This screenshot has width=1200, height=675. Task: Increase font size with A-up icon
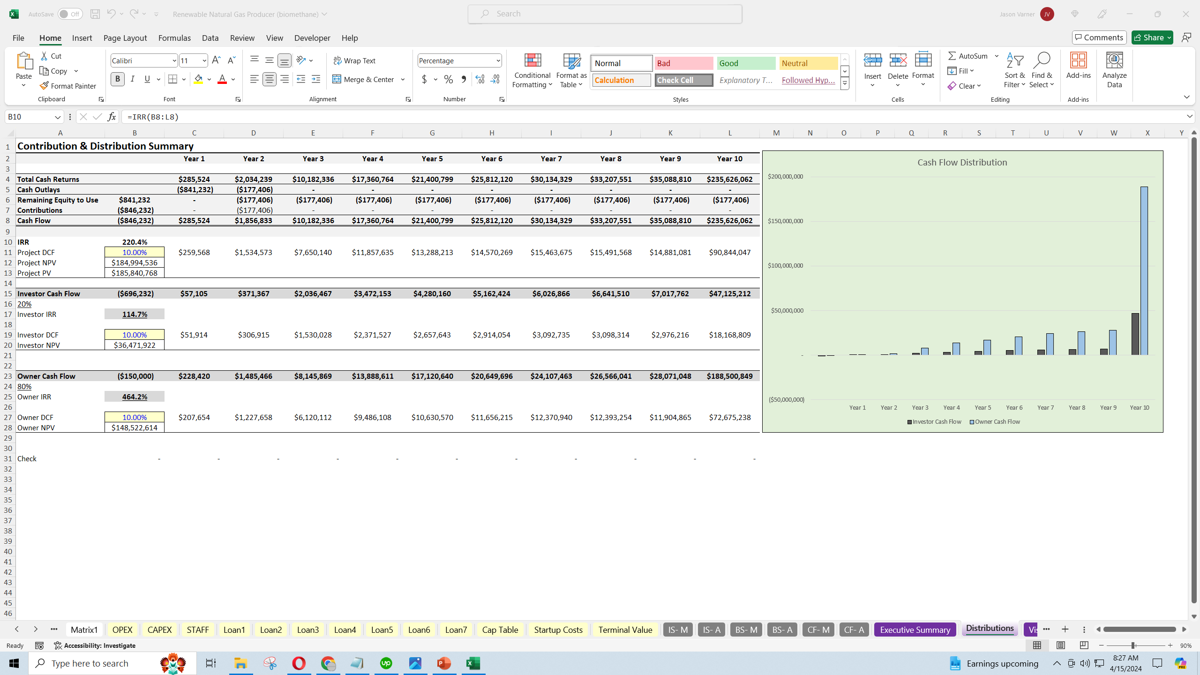pyautogui.click(x=216, y=60)
